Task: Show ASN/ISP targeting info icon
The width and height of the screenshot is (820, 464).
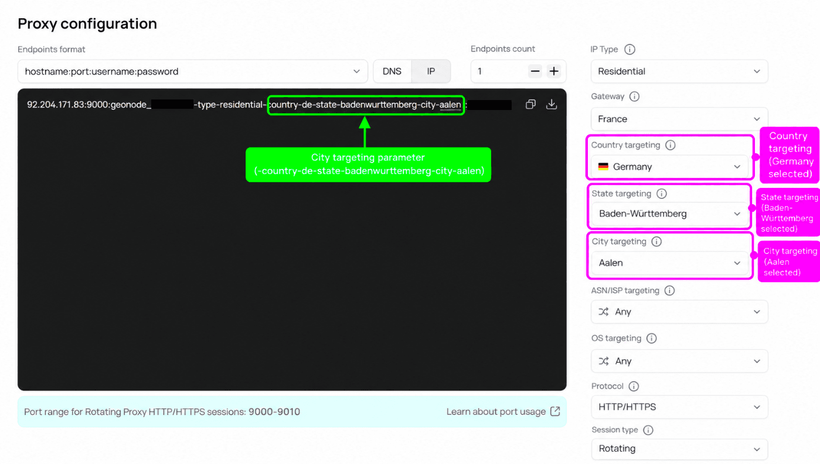Action: (x=669, y=290)
